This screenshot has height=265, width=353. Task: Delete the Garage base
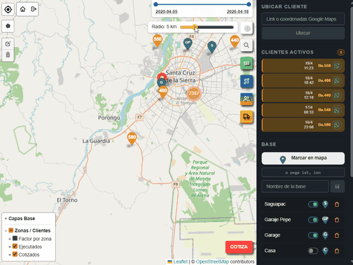[336, 235]
